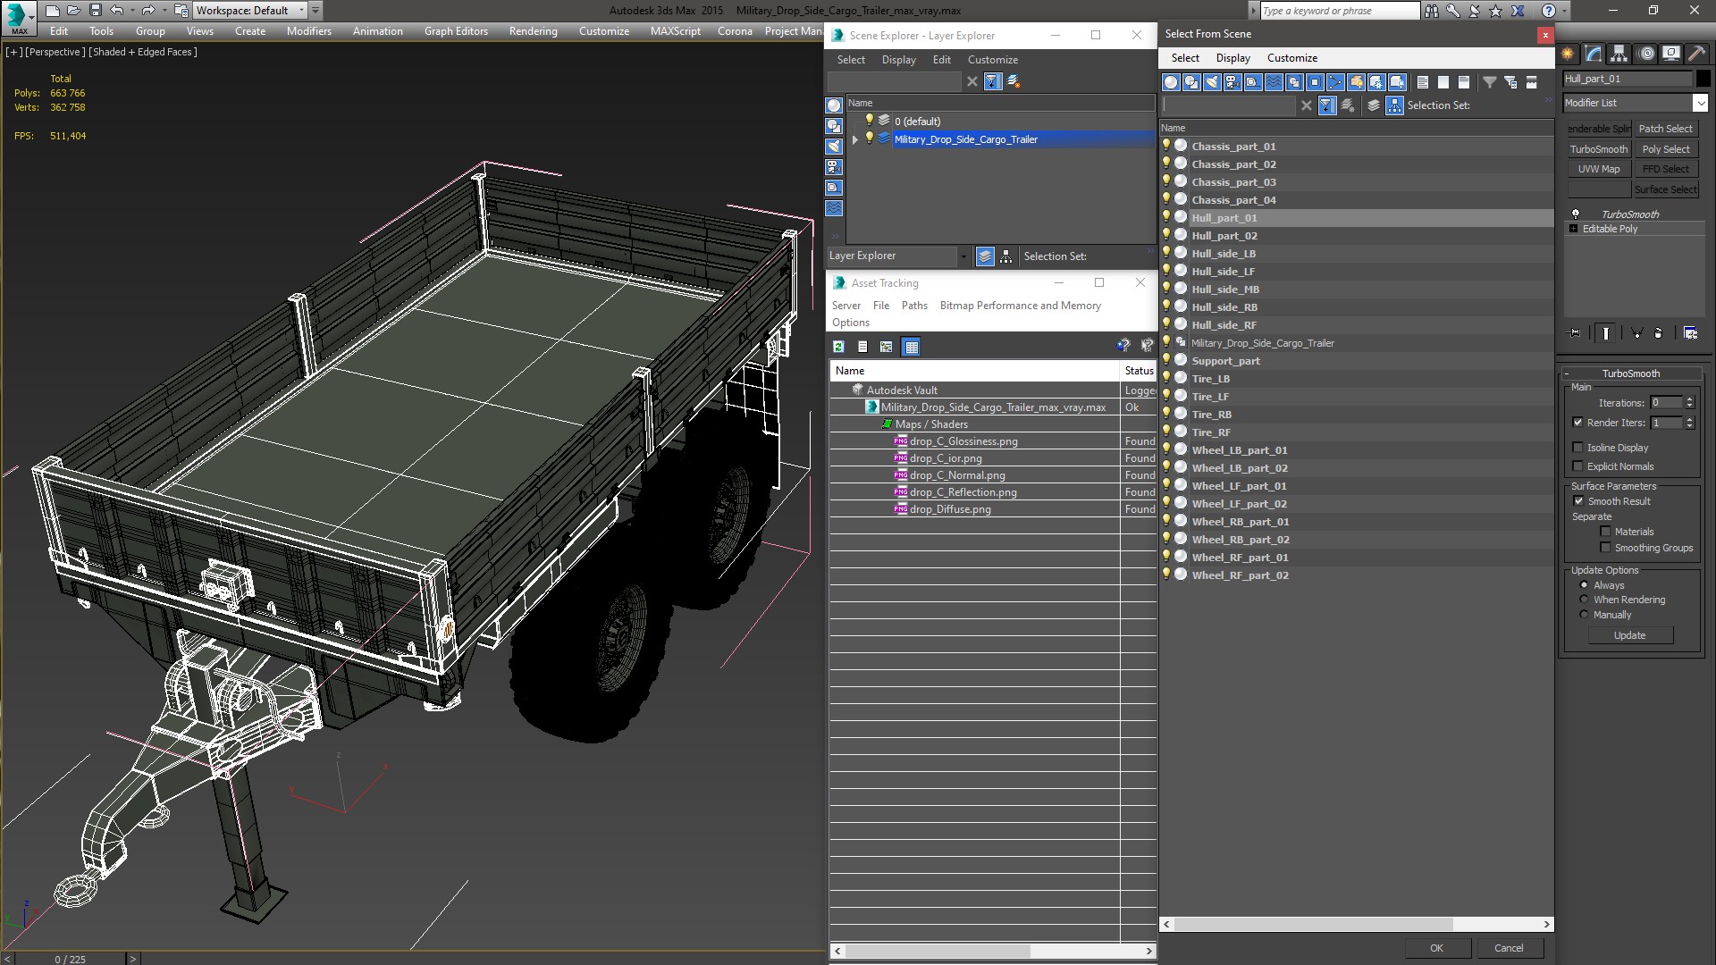Toggle lightbulb visibility of Chassis_part_01

[1166, 145]
